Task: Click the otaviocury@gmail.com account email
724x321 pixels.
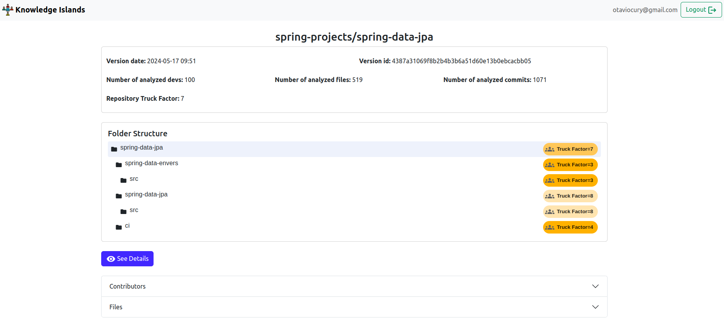Action: click(645, 10)
